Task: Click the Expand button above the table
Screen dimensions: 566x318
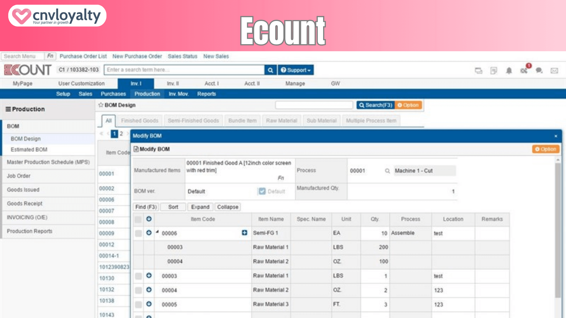Action: point(200,207)
